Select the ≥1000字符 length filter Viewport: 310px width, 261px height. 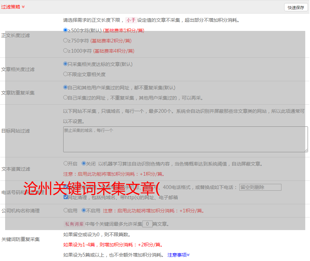[x=66, y=51]
